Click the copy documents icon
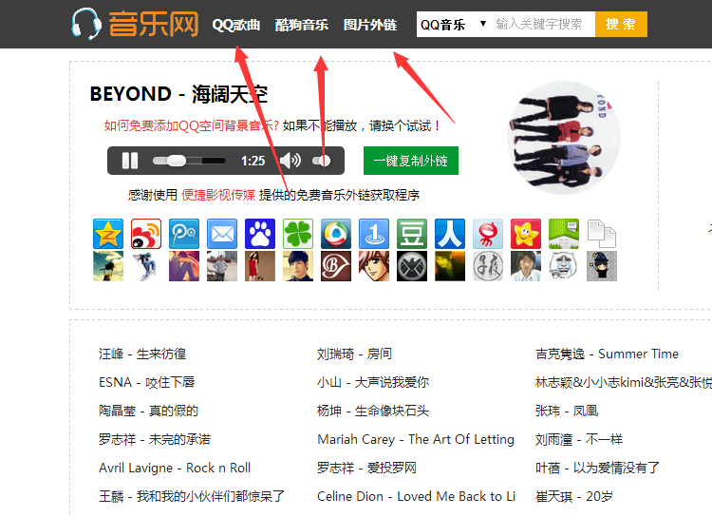 pos(602,234)
